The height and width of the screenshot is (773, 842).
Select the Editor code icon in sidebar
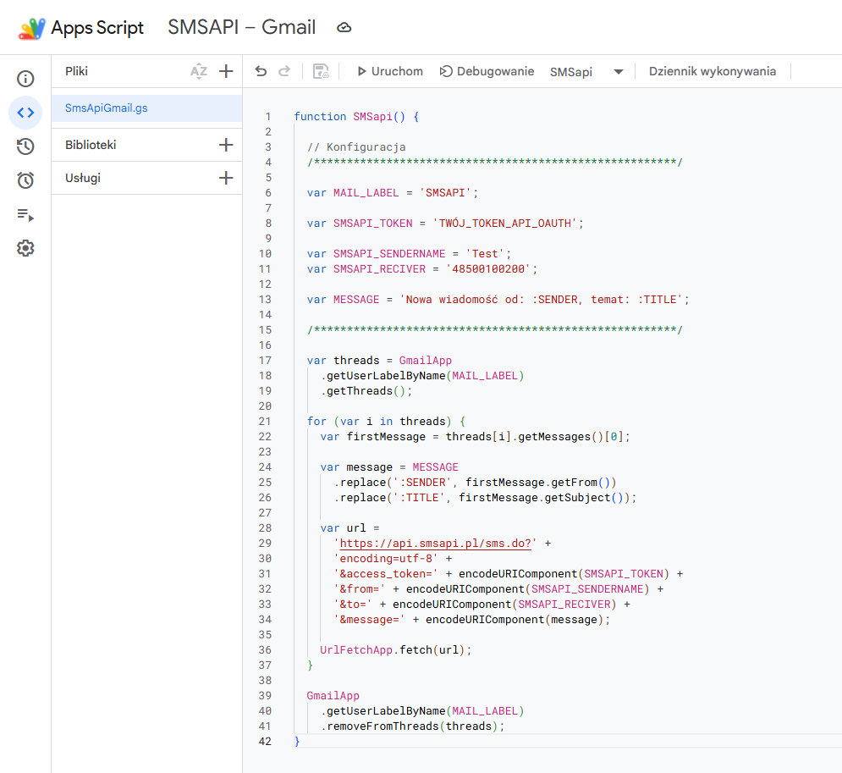pos(25,113)
